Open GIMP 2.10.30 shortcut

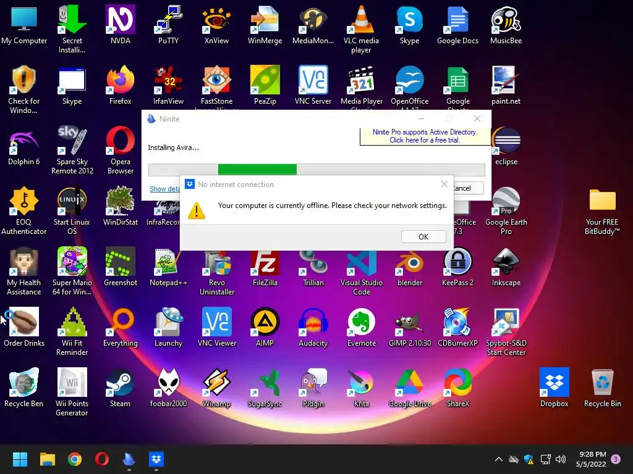click(409, 327)
